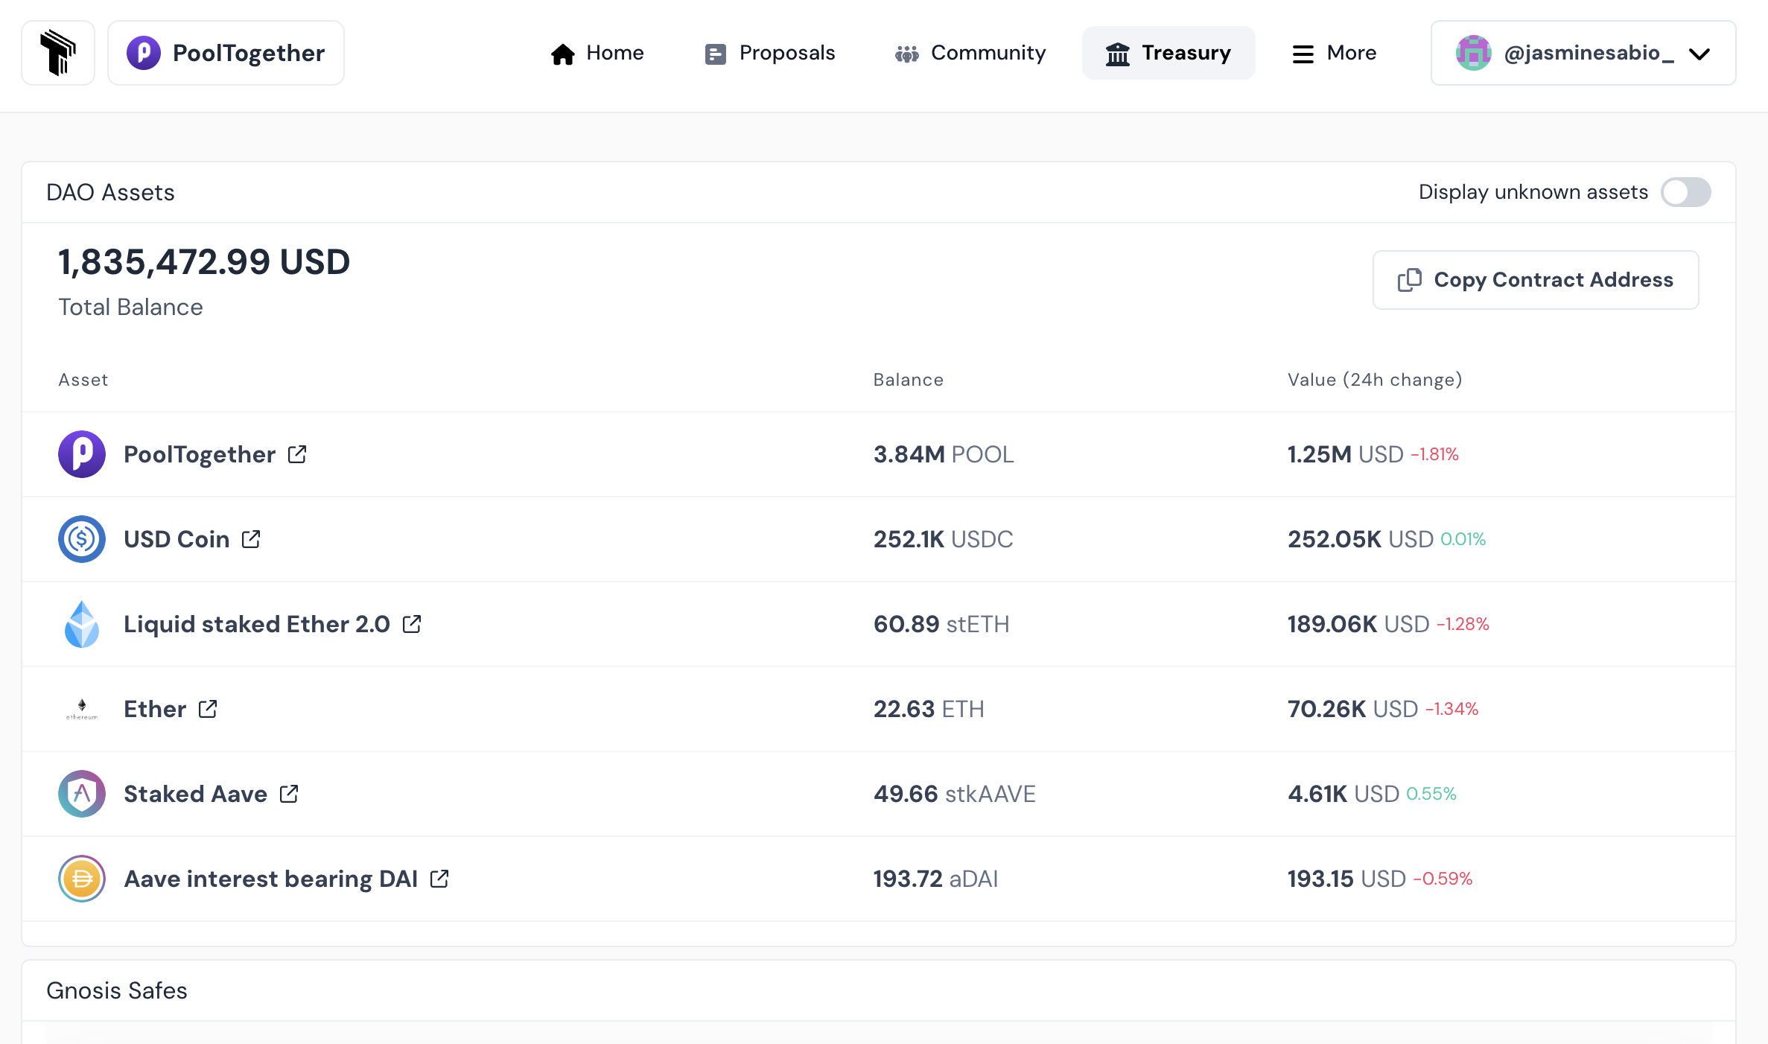Open external link icon next to PoolTogether asset
Viewport: 1768px width, 1044px height.
pos(297,454)
